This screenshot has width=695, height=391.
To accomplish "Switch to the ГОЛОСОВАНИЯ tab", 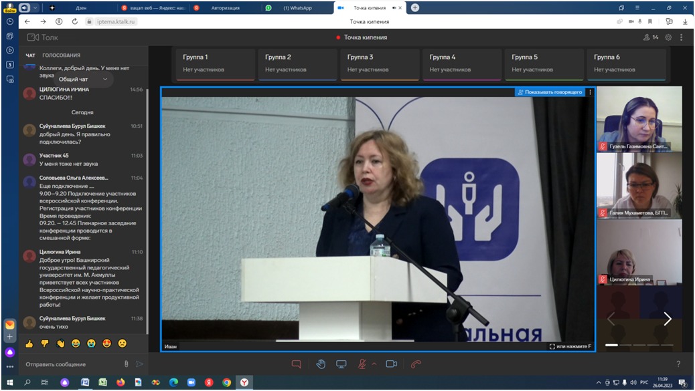I will [x=61, y=55].
